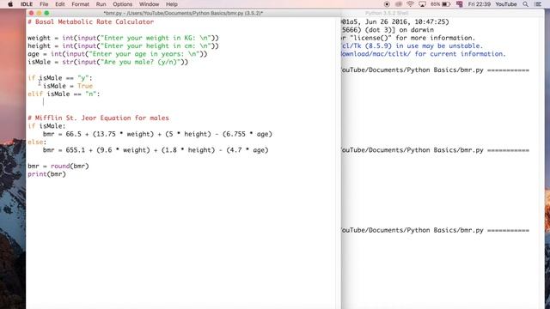
Task: Open the Apple menu
Action: tap(10, 4)
